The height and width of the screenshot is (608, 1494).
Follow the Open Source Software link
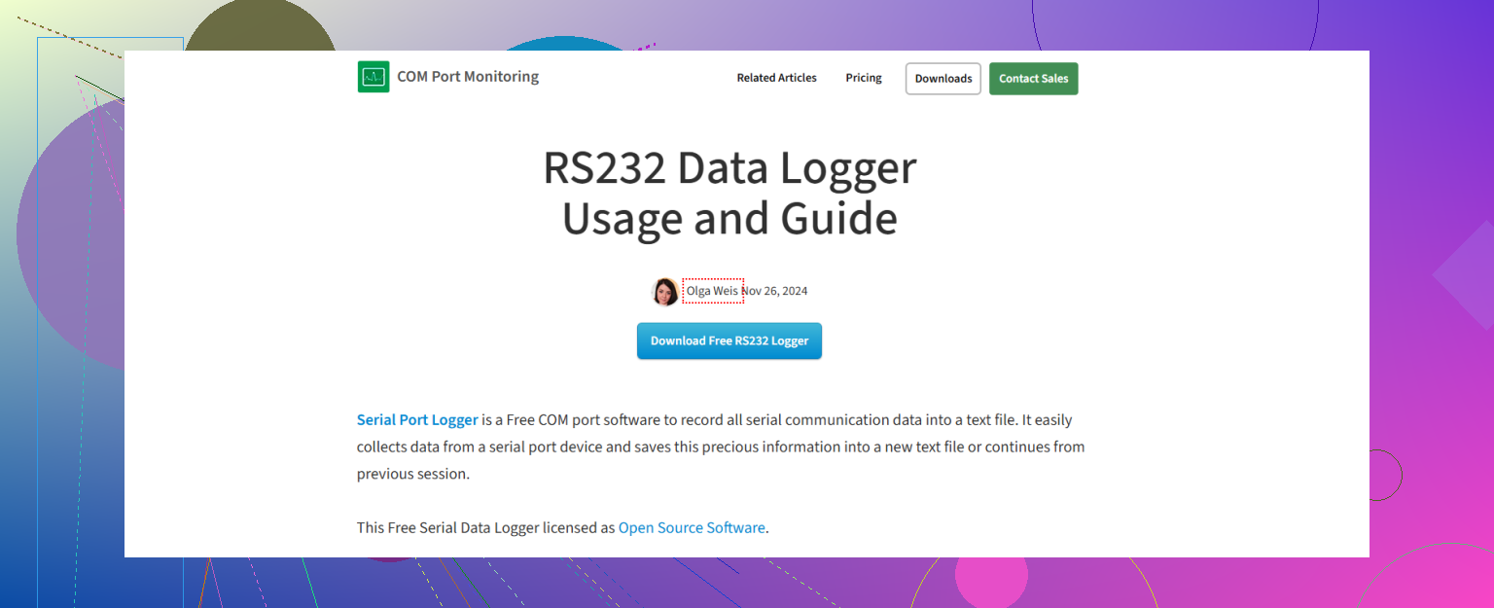coord(692,527)
